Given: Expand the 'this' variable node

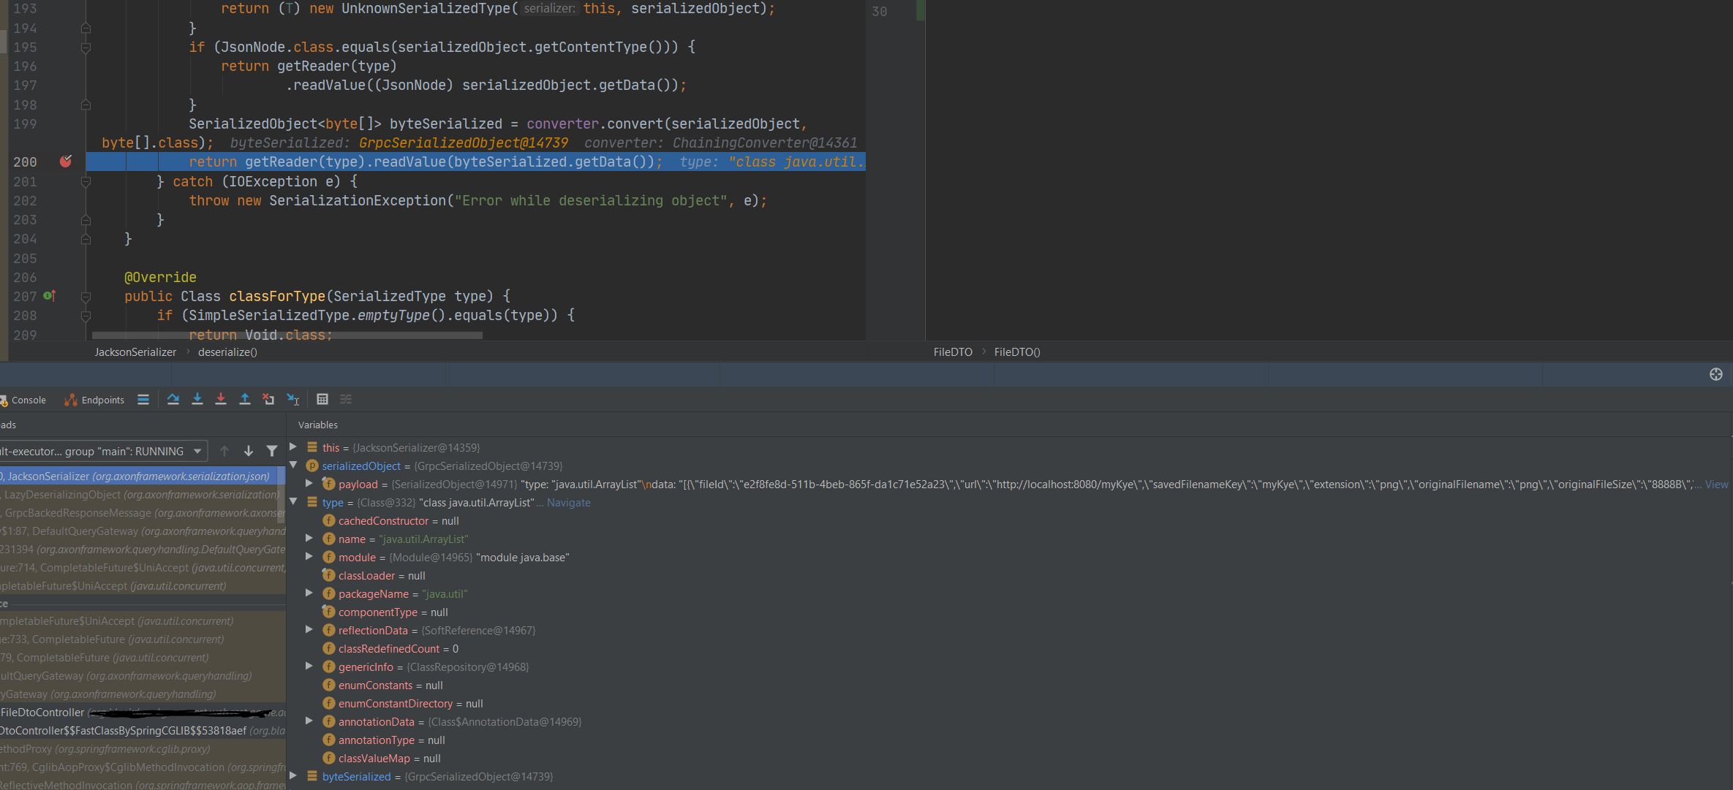Looking at the screenshot, I should point(293,447).
